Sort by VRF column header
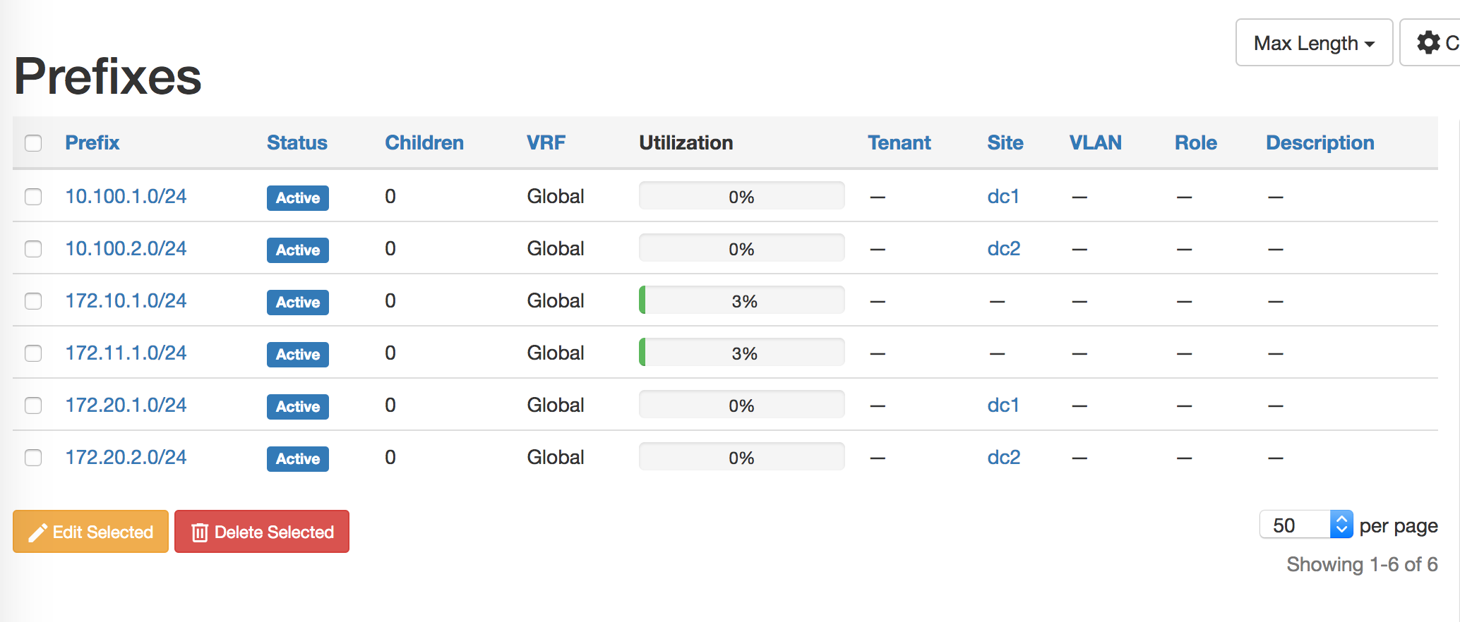The image size is (1460, 622). point(546,142)
